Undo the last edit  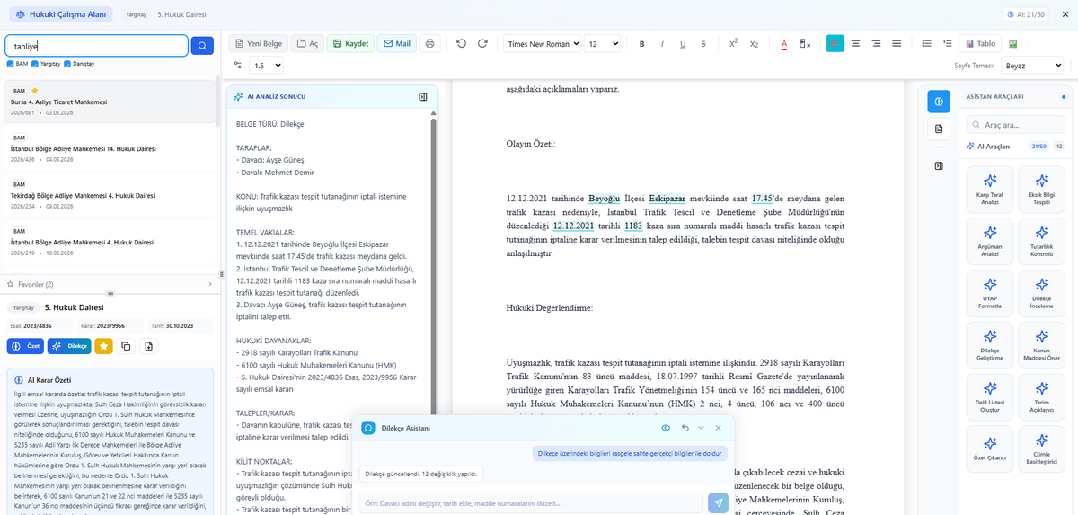461,43
